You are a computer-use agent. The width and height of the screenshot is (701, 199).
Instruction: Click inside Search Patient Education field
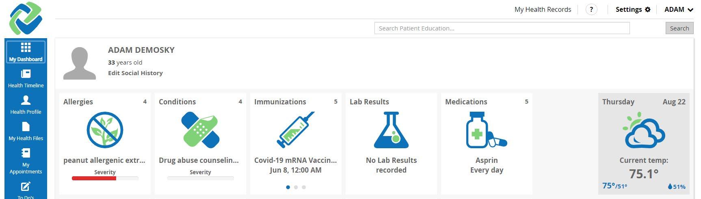click(502, 28)
